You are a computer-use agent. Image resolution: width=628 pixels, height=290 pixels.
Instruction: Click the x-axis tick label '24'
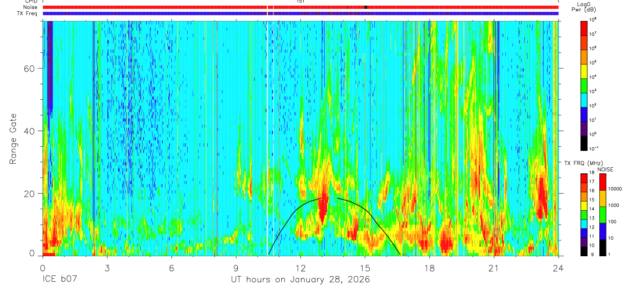pyautogui.click(x=558, y=267)
